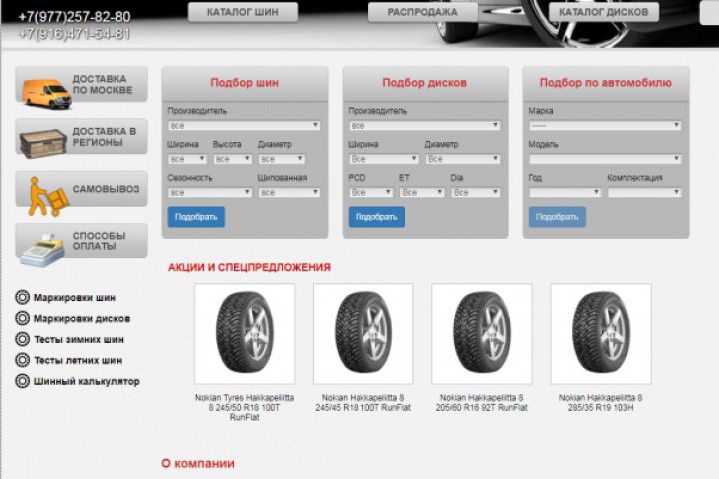The width and height of the screenshot is (719, 479).
Task: Open Тесты летних шин link
Action: pos(78,360)
